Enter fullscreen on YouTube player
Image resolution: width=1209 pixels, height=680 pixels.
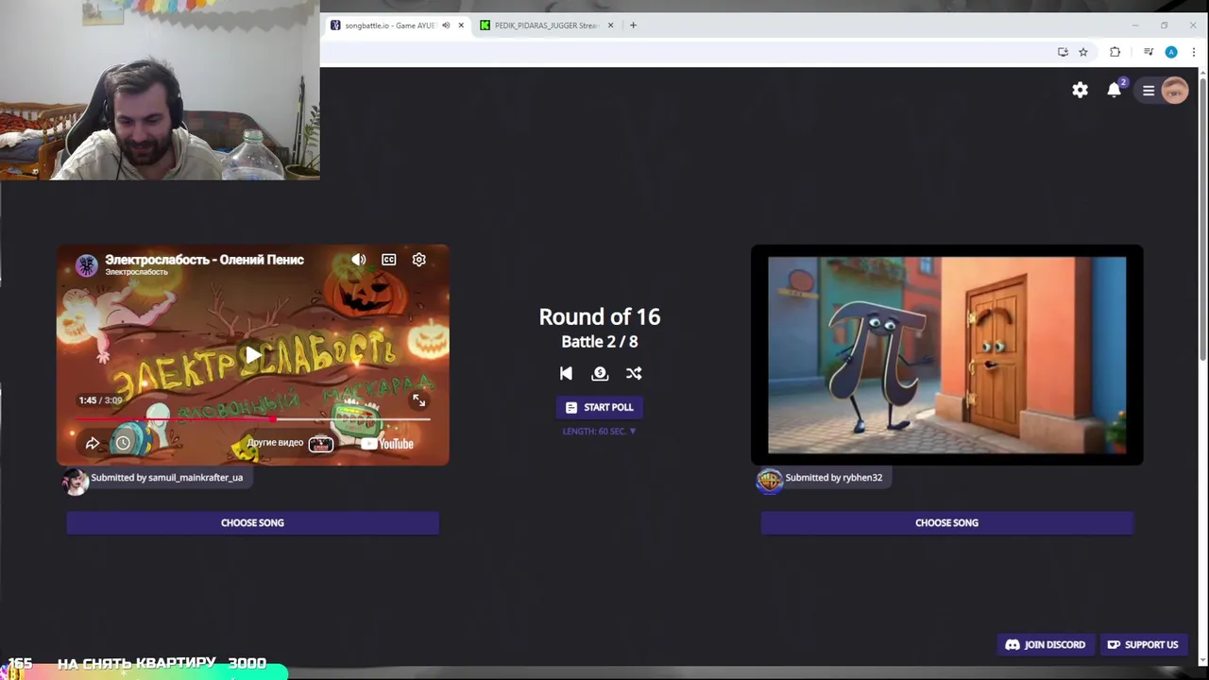coord(418,400)
